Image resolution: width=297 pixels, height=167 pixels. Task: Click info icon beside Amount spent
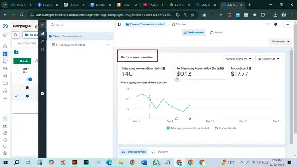point(250,68)
